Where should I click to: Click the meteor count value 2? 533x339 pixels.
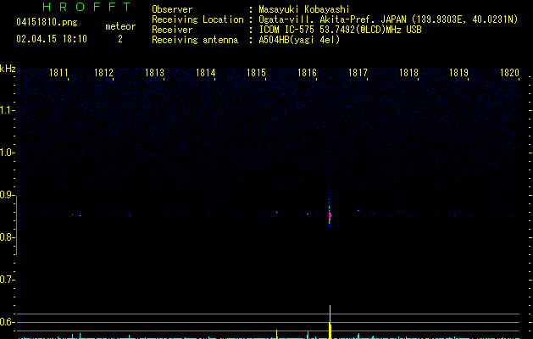(x=120, y=39)
